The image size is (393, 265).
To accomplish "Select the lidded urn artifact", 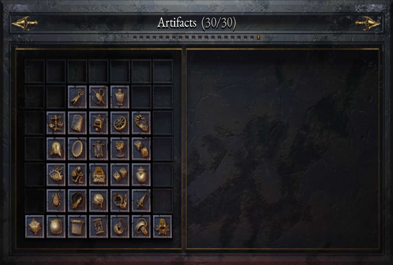I will [x=120, y=97].
